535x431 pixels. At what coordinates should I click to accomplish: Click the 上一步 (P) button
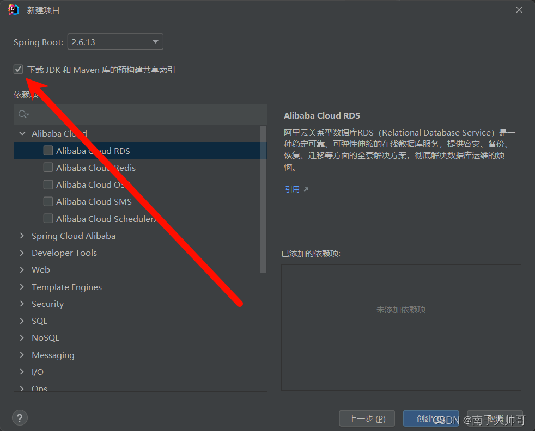(x=367, y=418)
